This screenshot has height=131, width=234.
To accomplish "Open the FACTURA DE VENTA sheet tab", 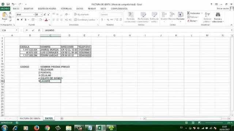I will coord(30,118).
